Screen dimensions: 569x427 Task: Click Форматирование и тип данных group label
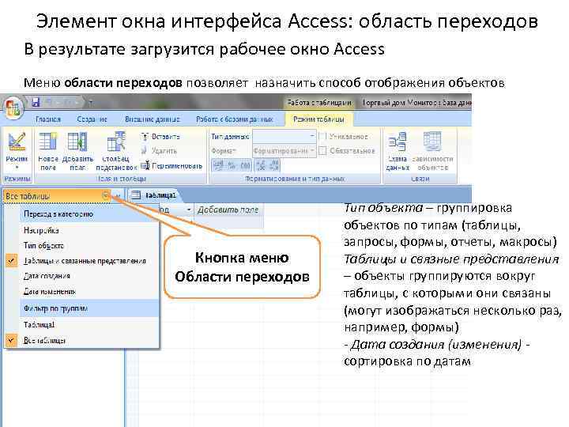pos(295,179)
